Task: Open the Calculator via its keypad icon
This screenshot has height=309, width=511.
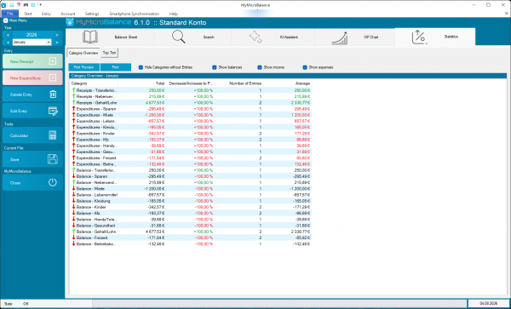Action: coord(53,135)
